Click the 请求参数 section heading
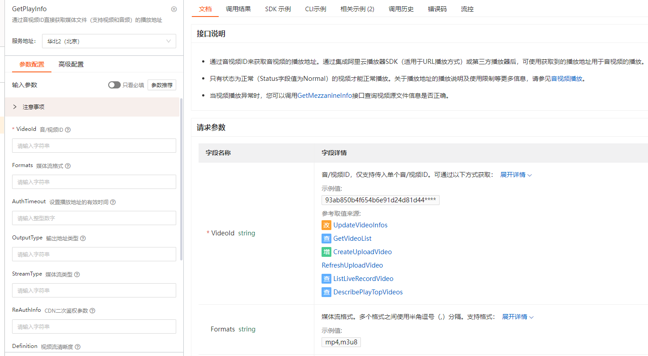 click(211, 128)
